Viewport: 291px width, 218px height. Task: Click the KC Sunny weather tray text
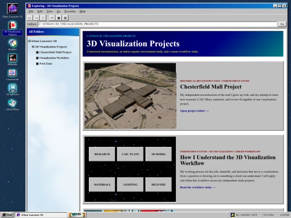pyautogui.click(x=246, y=215)
